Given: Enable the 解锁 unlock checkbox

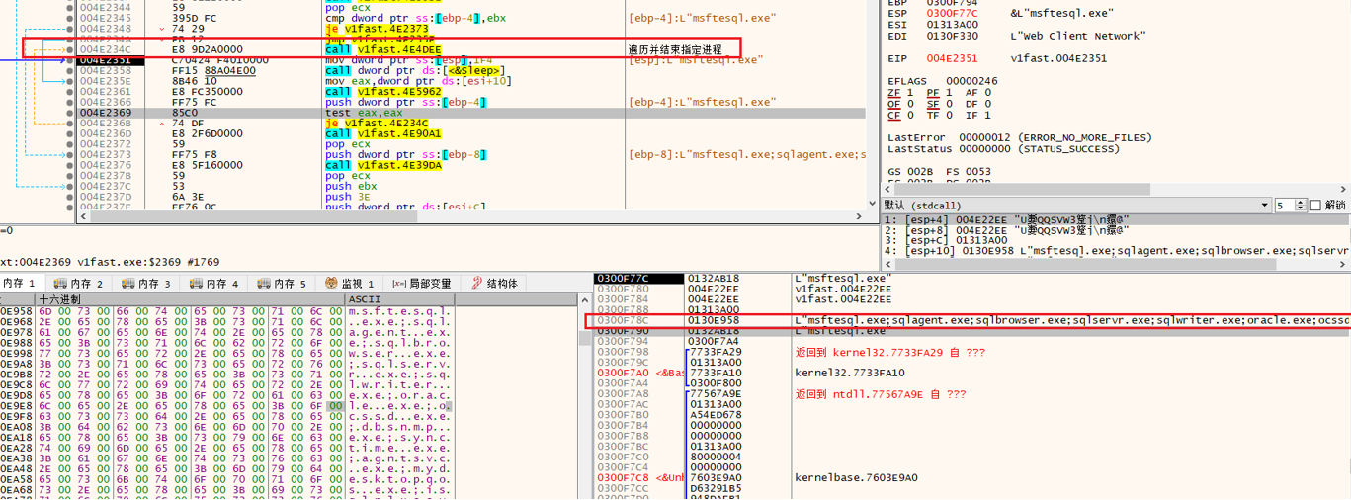Looking at the screenshot, I should [1314, 206].
